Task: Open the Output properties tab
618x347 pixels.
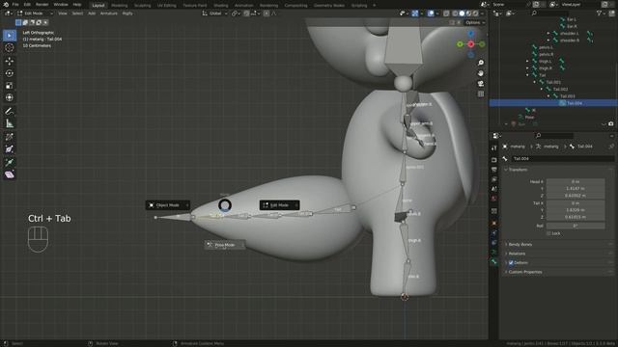Action: (x=494, y=170)
